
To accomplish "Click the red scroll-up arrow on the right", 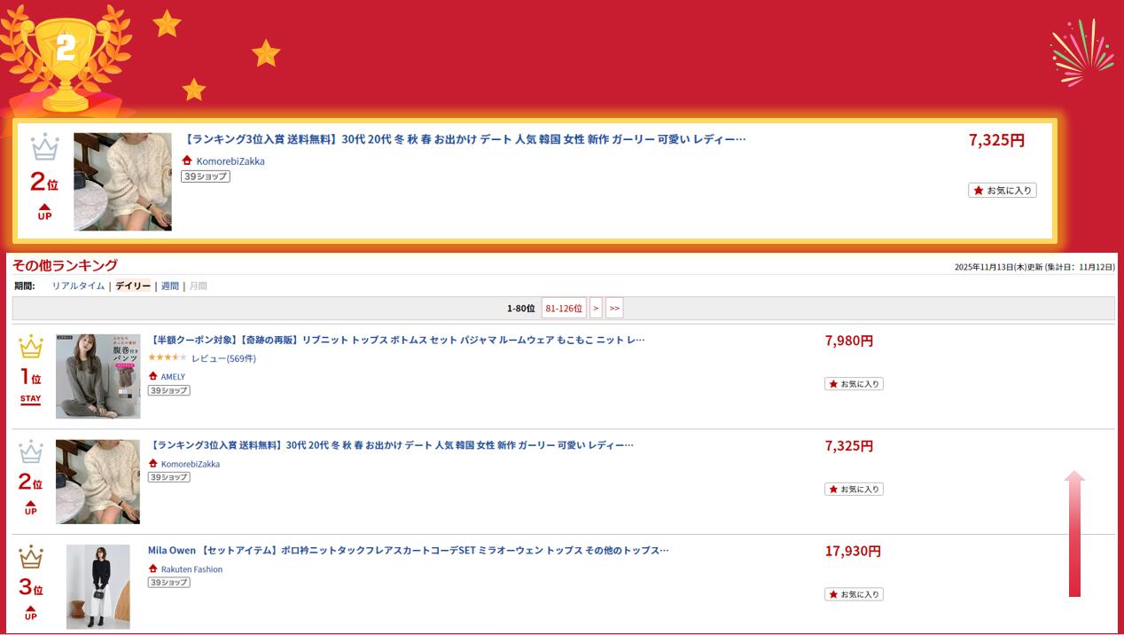I will click(x=1074, y=534).
